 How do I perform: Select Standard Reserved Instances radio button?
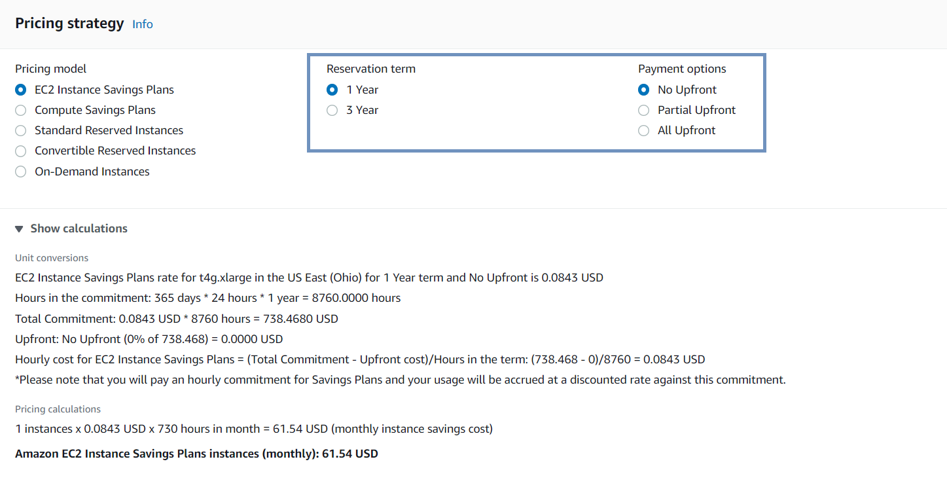(21, 130)
